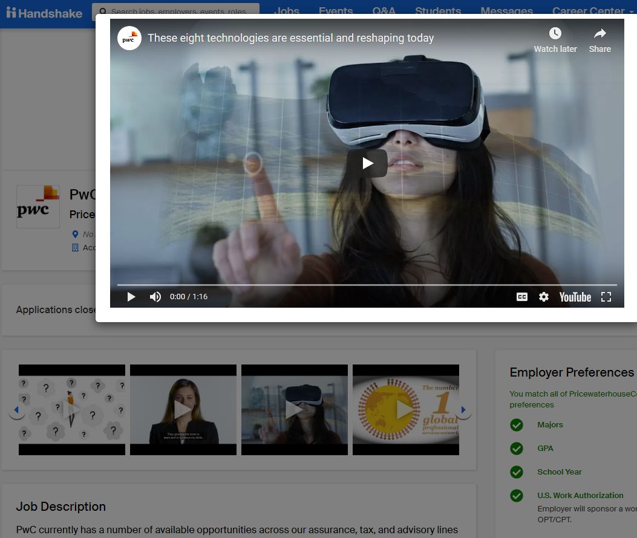Click the Share arrow icon on video
The image size is (637, 538).
pyautogui.click(x=599, y=34)
